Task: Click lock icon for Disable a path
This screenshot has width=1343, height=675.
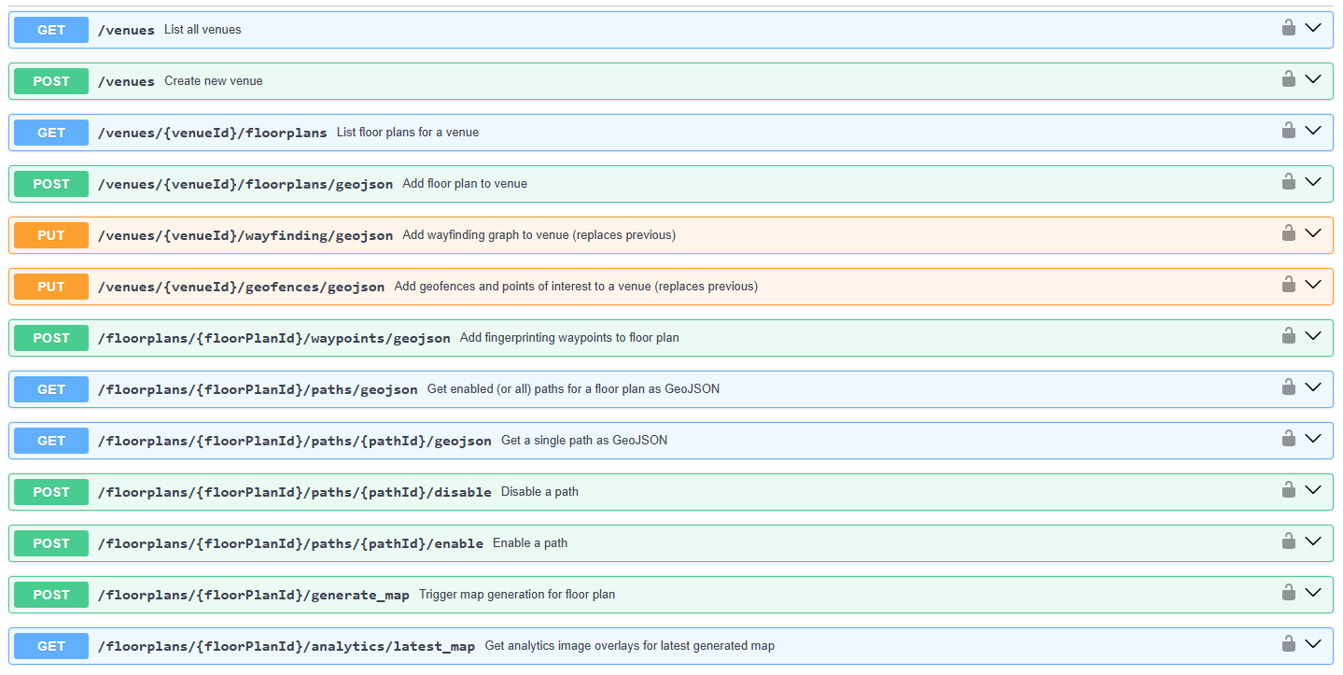Action: 1288,490
